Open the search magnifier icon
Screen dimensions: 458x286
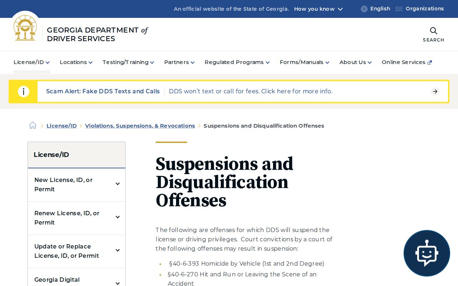coord(433,31)
